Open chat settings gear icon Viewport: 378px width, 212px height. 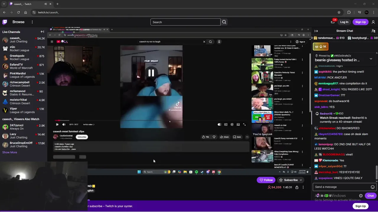pyautogui.click(x=361, y=196)
